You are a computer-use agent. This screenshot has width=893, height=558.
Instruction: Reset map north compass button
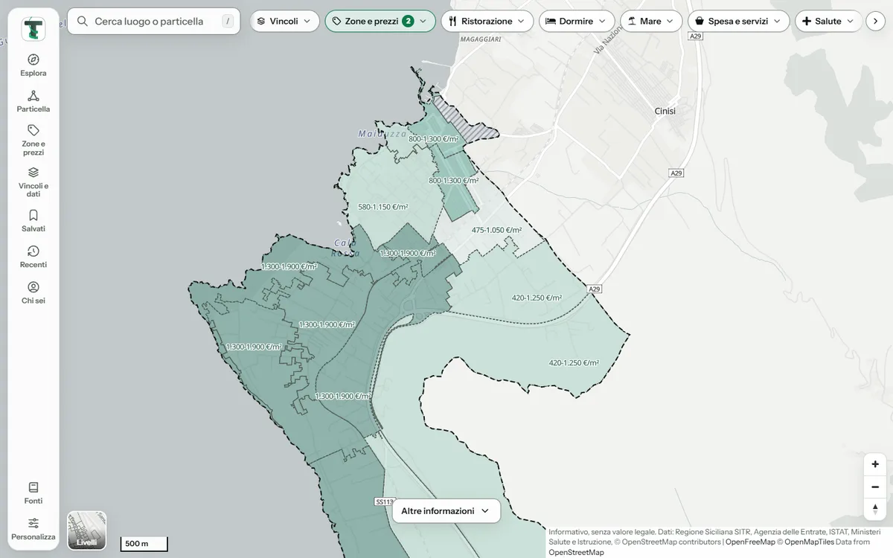pos(875,509)
